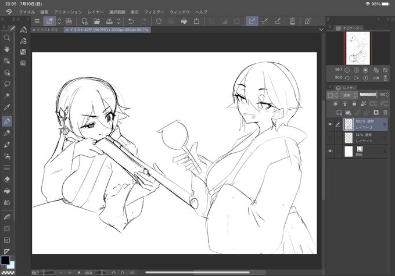
Task: Delete layer with the trash icon
Action: tap(385, 113)
